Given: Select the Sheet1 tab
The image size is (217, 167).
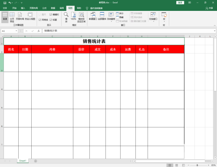Looking at the screenshot, I should point(23,161).
